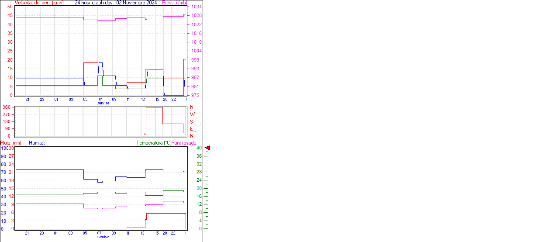Click hour "13" on wind speed graph time axis
Screen dimensions: 559x242
[143, 100]
